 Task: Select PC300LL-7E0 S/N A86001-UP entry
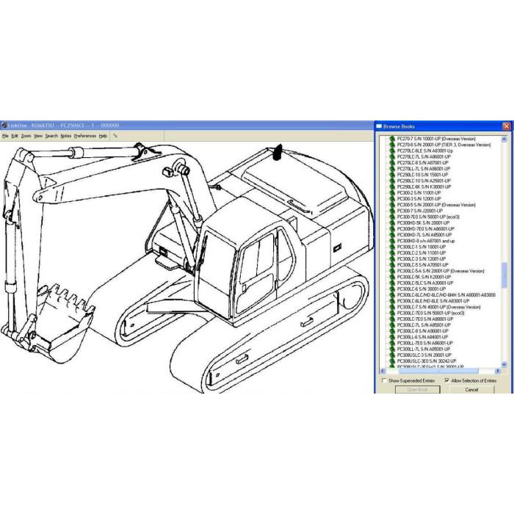[425, 343]
